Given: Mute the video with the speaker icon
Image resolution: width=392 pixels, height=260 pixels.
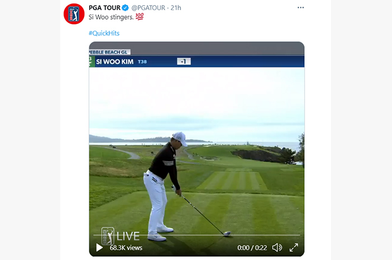Looking at the screenshot, I should [x=277, y=248].
